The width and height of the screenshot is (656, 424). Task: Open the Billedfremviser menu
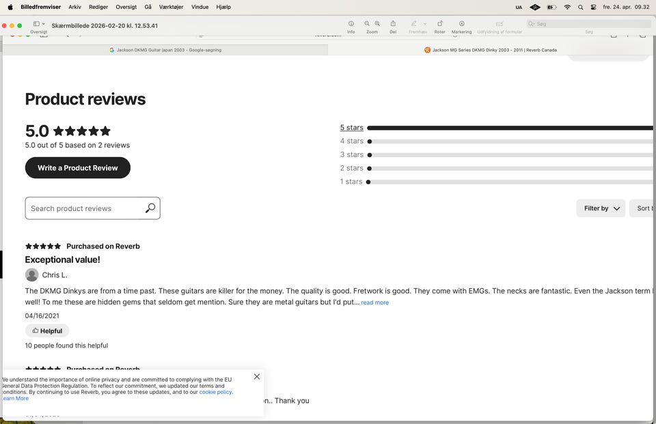[x=40, y=7]
